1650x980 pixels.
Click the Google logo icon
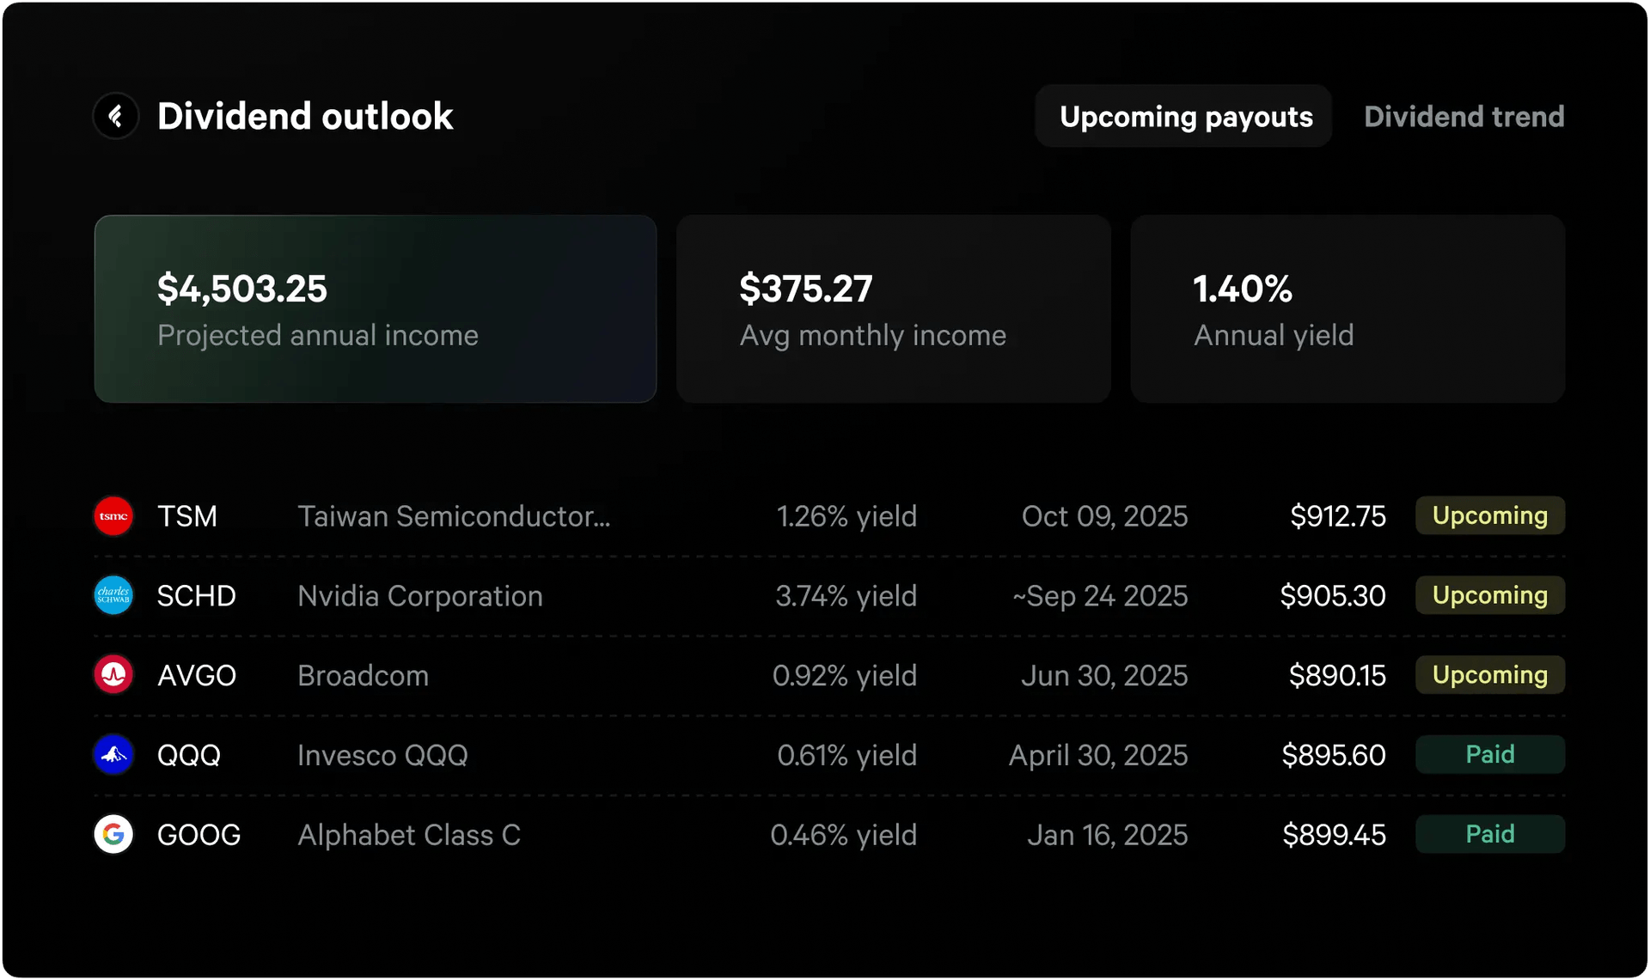(x=113, y=834)
